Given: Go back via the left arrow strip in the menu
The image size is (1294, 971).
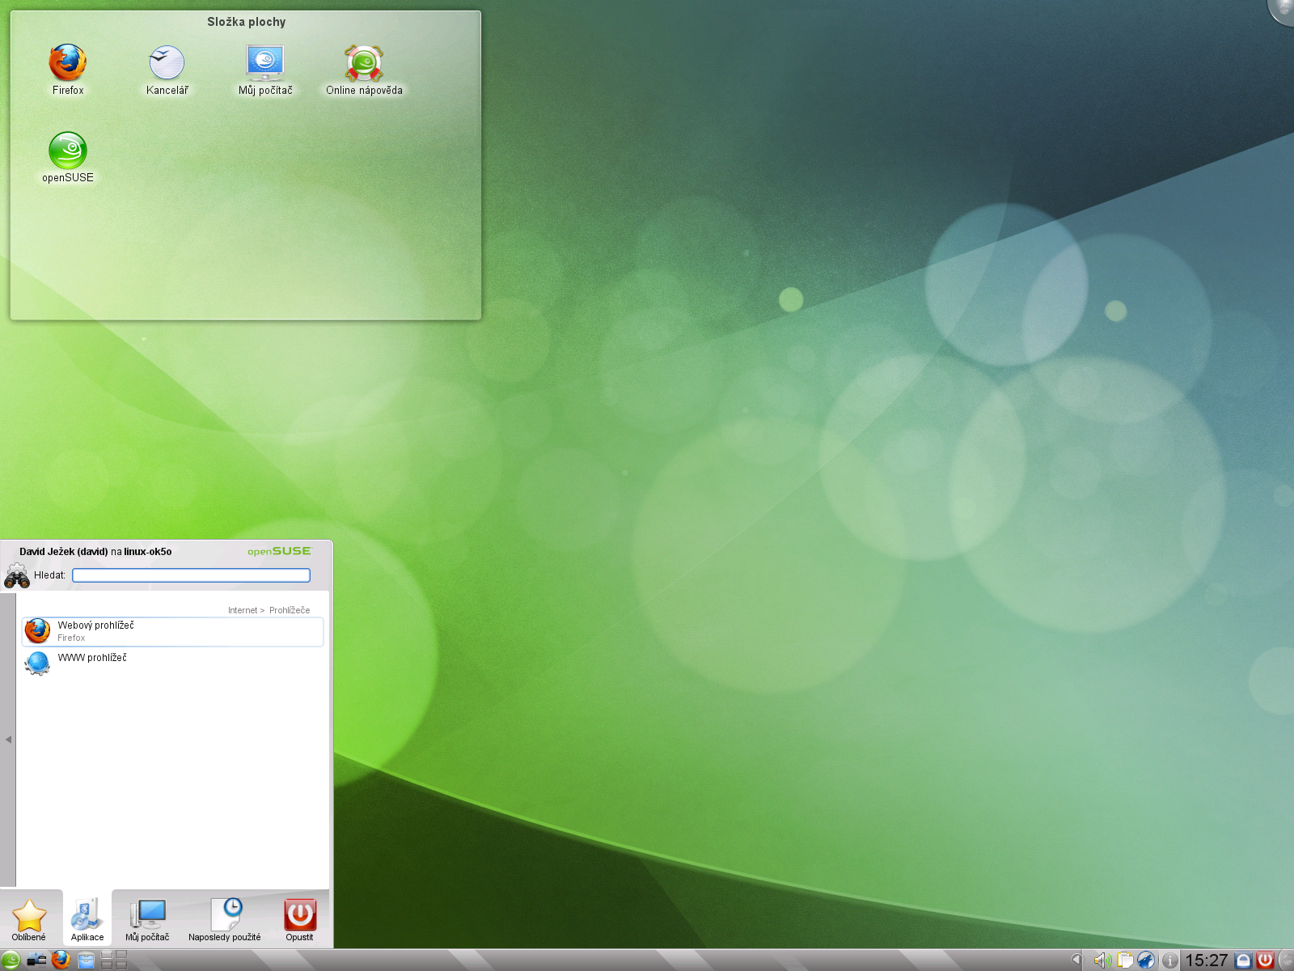Looking at the screenshot, I should (8, 740).
